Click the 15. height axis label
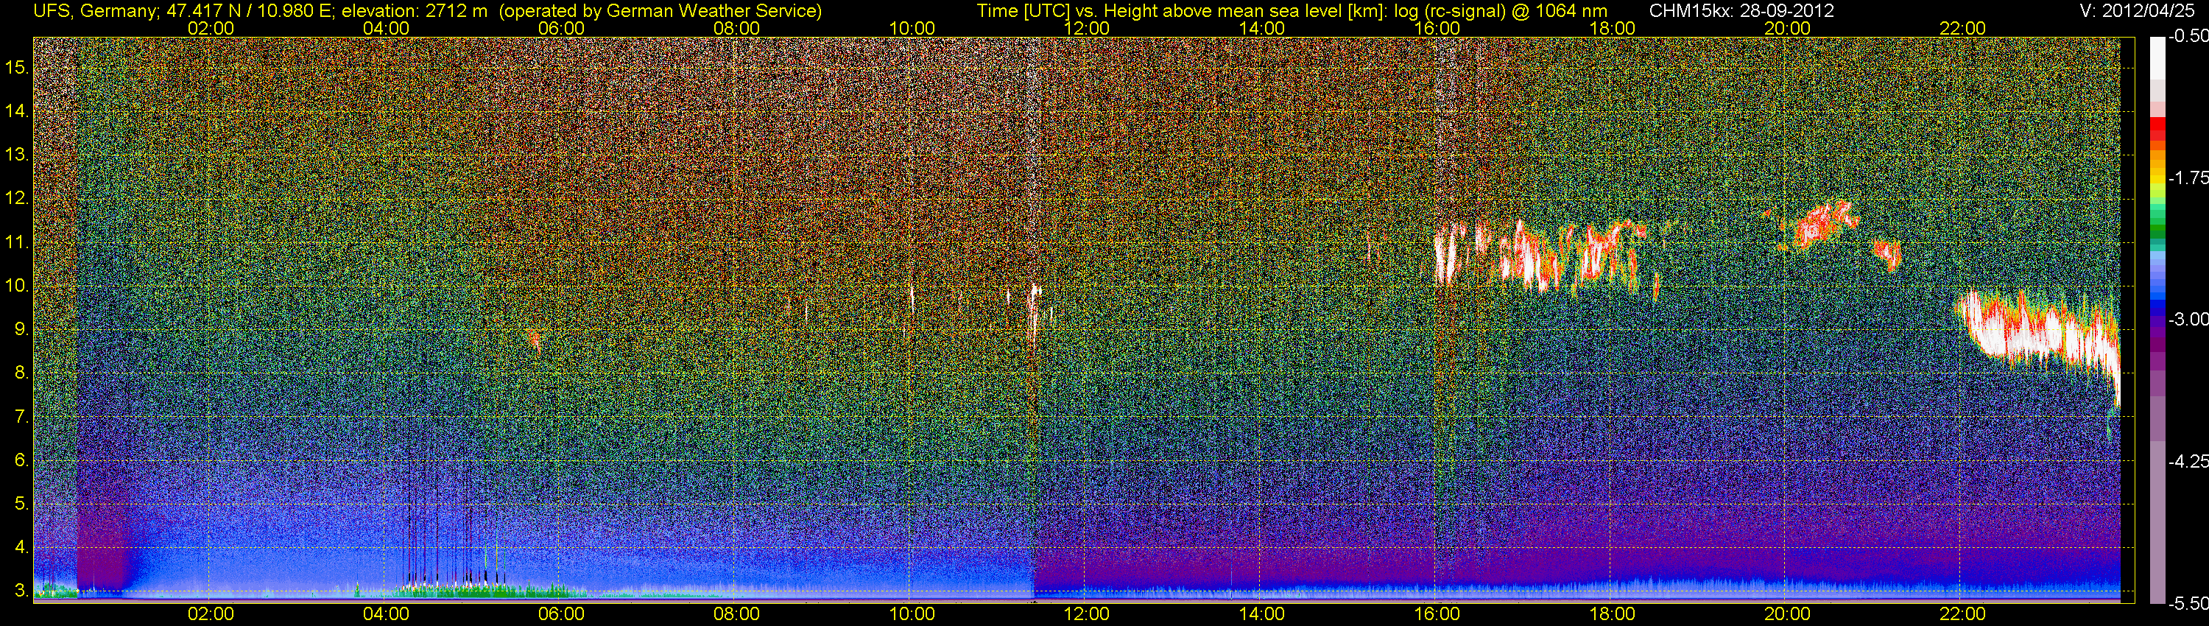2209x626 pixels. (x=16, y=68)
